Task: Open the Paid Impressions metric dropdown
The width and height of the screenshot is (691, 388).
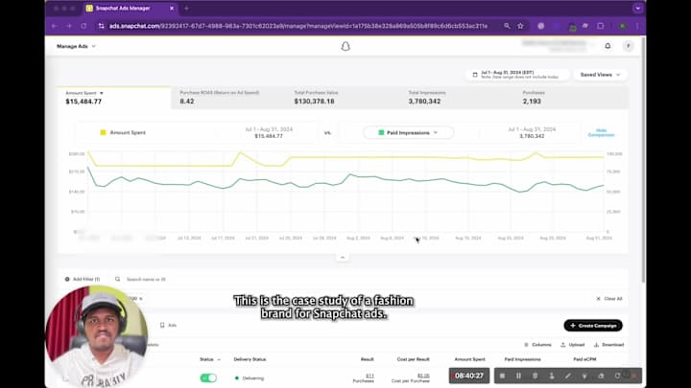Action: tap(408, 132)
